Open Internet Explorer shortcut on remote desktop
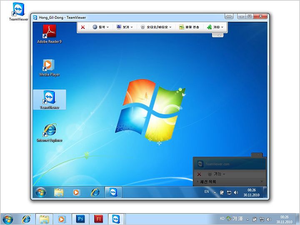Image resolution: width=300 pixels, height=225 pixels. (49, 132)
